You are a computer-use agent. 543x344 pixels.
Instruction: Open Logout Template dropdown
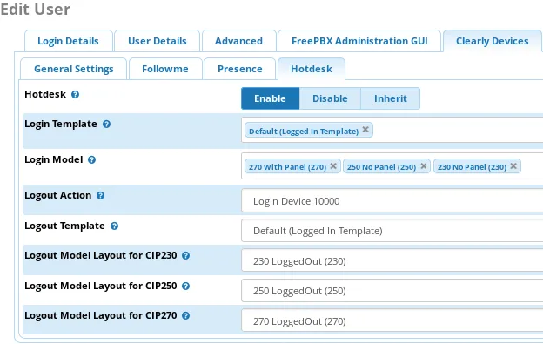[392, 231]
